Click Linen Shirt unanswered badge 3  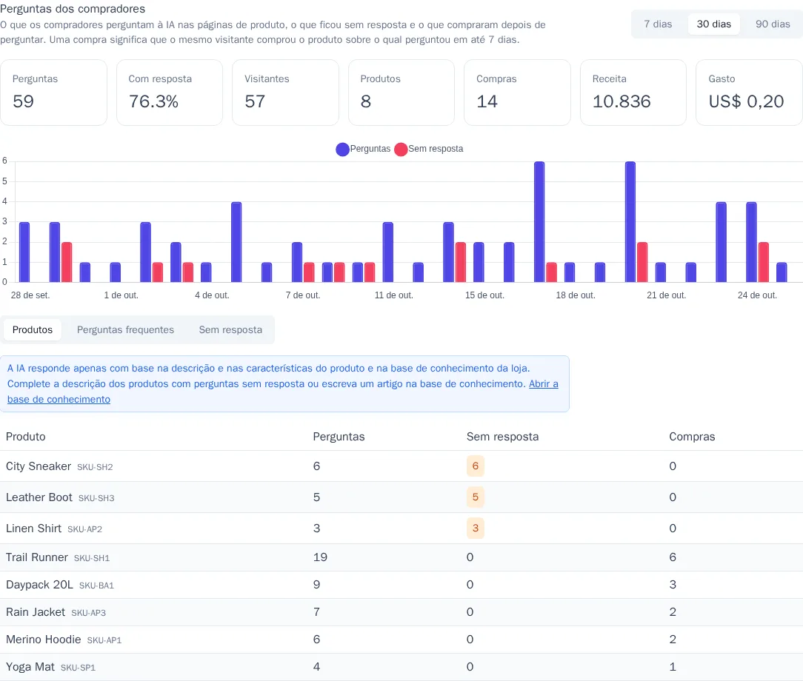(x=476, y=528)
